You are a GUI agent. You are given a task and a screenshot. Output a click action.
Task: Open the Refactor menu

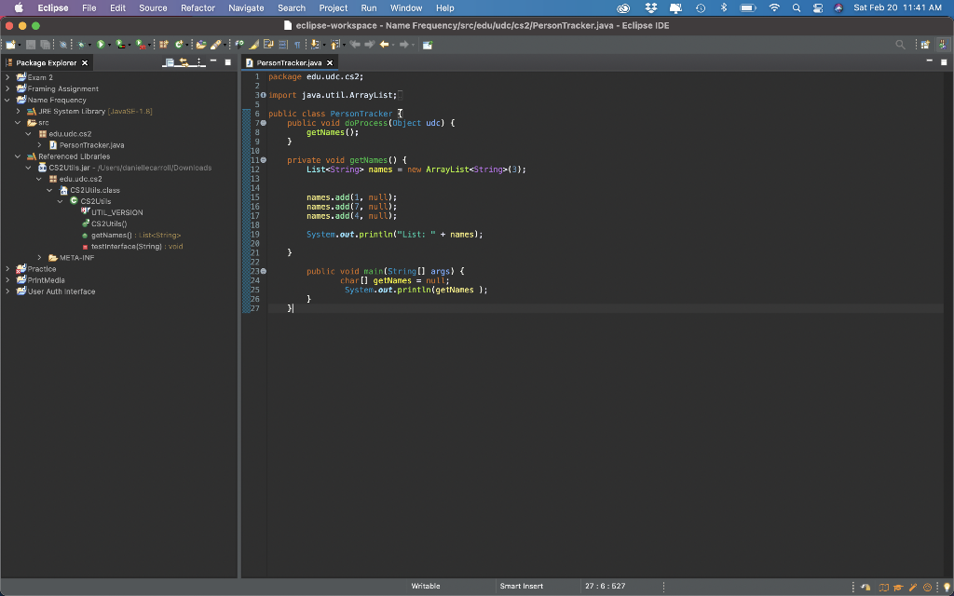(198, 7)
